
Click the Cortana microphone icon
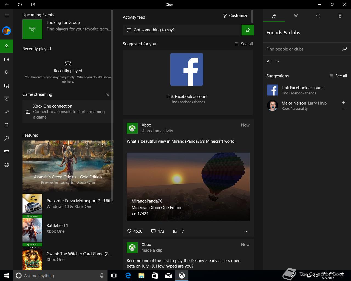click(102, 276)
